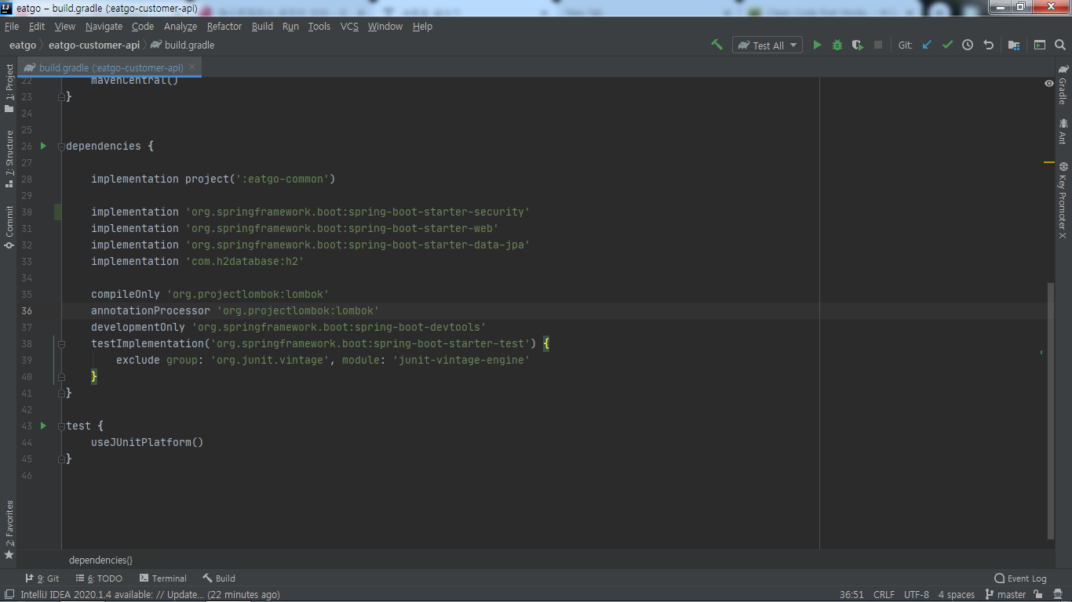This screenshot has height=602, width=1072.
Task: Change file encoding UTF-8 in status bar
Action: click(x=917, y=594)
